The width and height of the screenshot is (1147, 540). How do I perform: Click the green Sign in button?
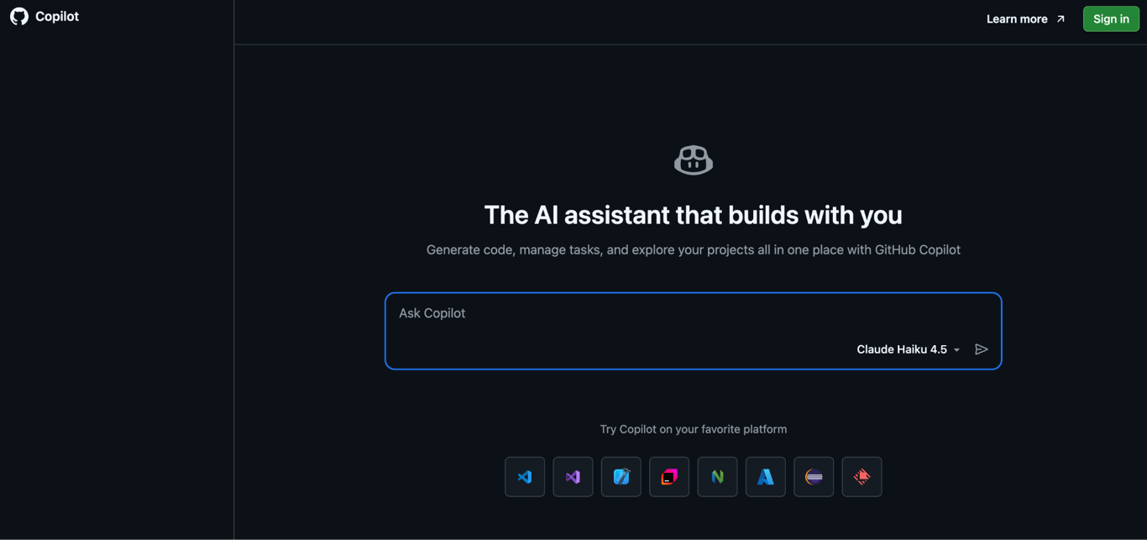pos(1111,18)
